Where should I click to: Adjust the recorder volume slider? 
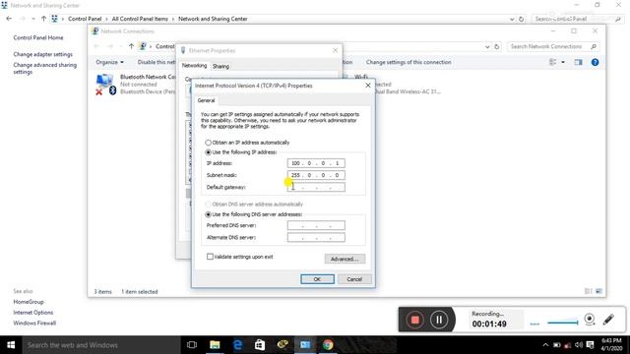[562, 323]
